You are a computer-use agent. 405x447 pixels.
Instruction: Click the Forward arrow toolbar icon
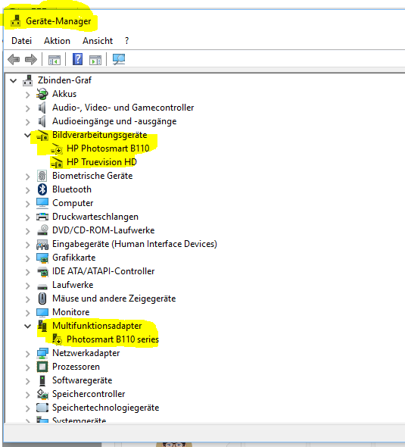click(x=31, y=60)
